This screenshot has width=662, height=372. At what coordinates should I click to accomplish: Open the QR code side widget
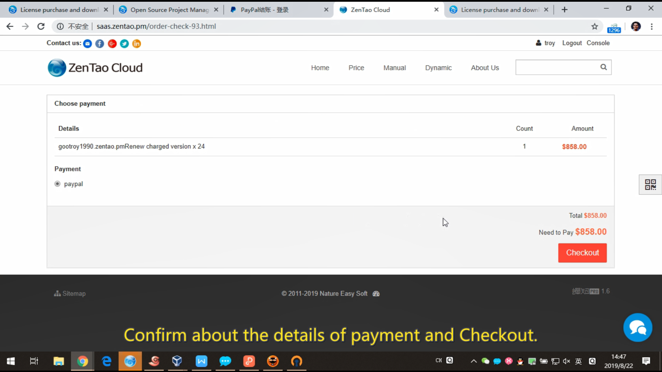pos(650,185)
